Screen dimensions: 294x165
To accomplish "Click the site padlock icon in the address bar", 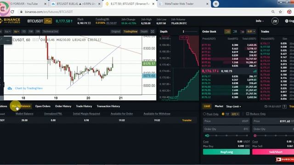I will pos(21,12).
